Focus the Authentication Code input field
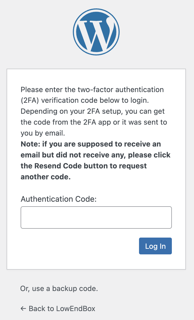194x320 pixels. click(96, 217)
